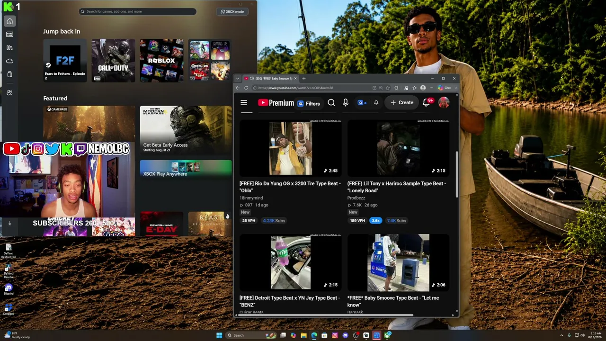Open the Modern Warfare Beta Early Access card

tap(186, 130)
